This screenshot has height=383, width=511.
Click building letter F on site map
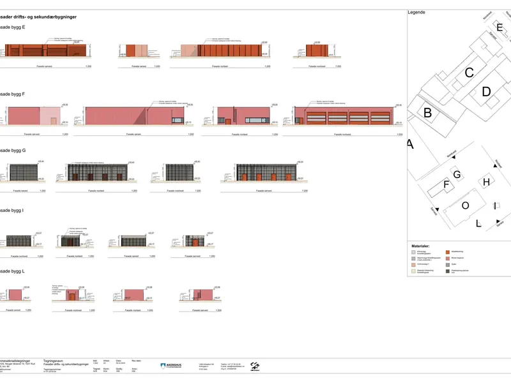(446, 184)
